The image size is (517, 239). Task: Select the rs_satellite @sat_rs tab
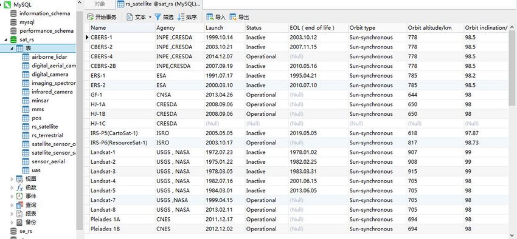point(159,4)
